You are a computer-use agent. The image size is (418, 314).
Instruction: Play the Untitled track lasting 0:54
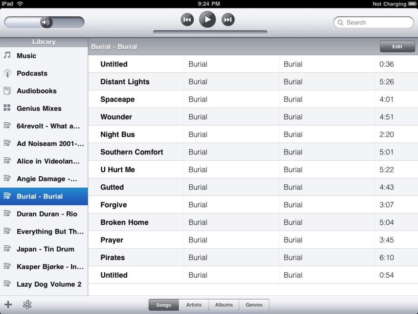pyautogui.click(x=253, y=275)
